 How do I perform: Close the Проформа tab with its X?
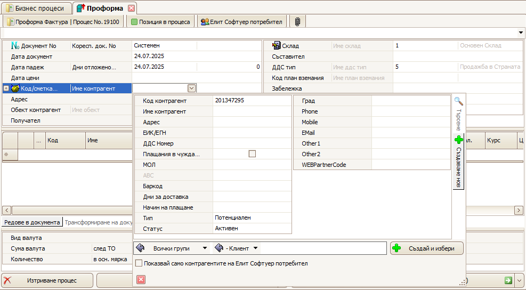[x=132, y=8]
